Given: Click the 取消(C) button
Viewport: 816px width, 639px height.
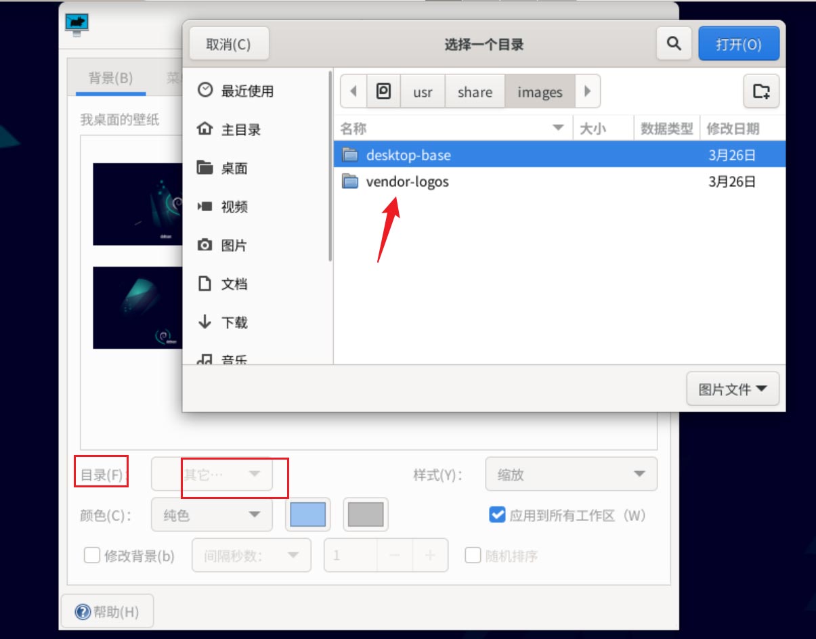Looking at the screenshot, I should [229, 44].
